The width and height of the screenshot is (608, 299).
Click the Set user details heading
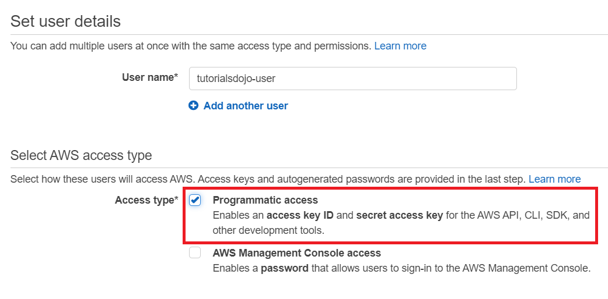[x=65, y=22]
